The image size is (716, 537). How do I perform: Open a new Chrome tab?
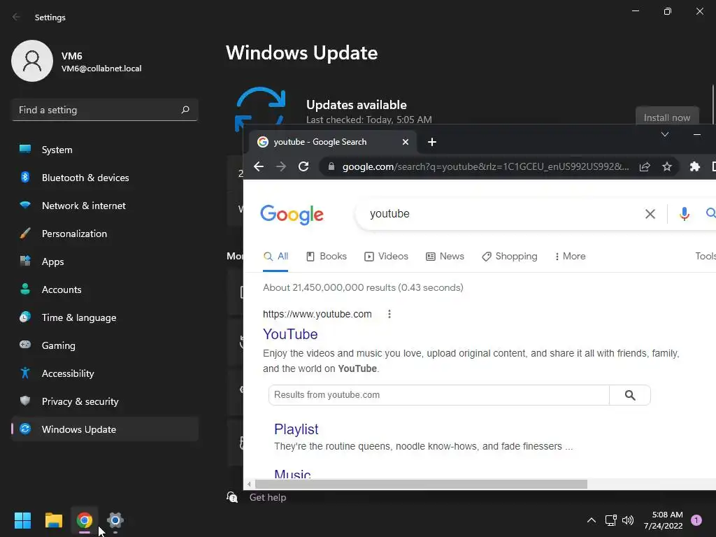pos(432,142)
